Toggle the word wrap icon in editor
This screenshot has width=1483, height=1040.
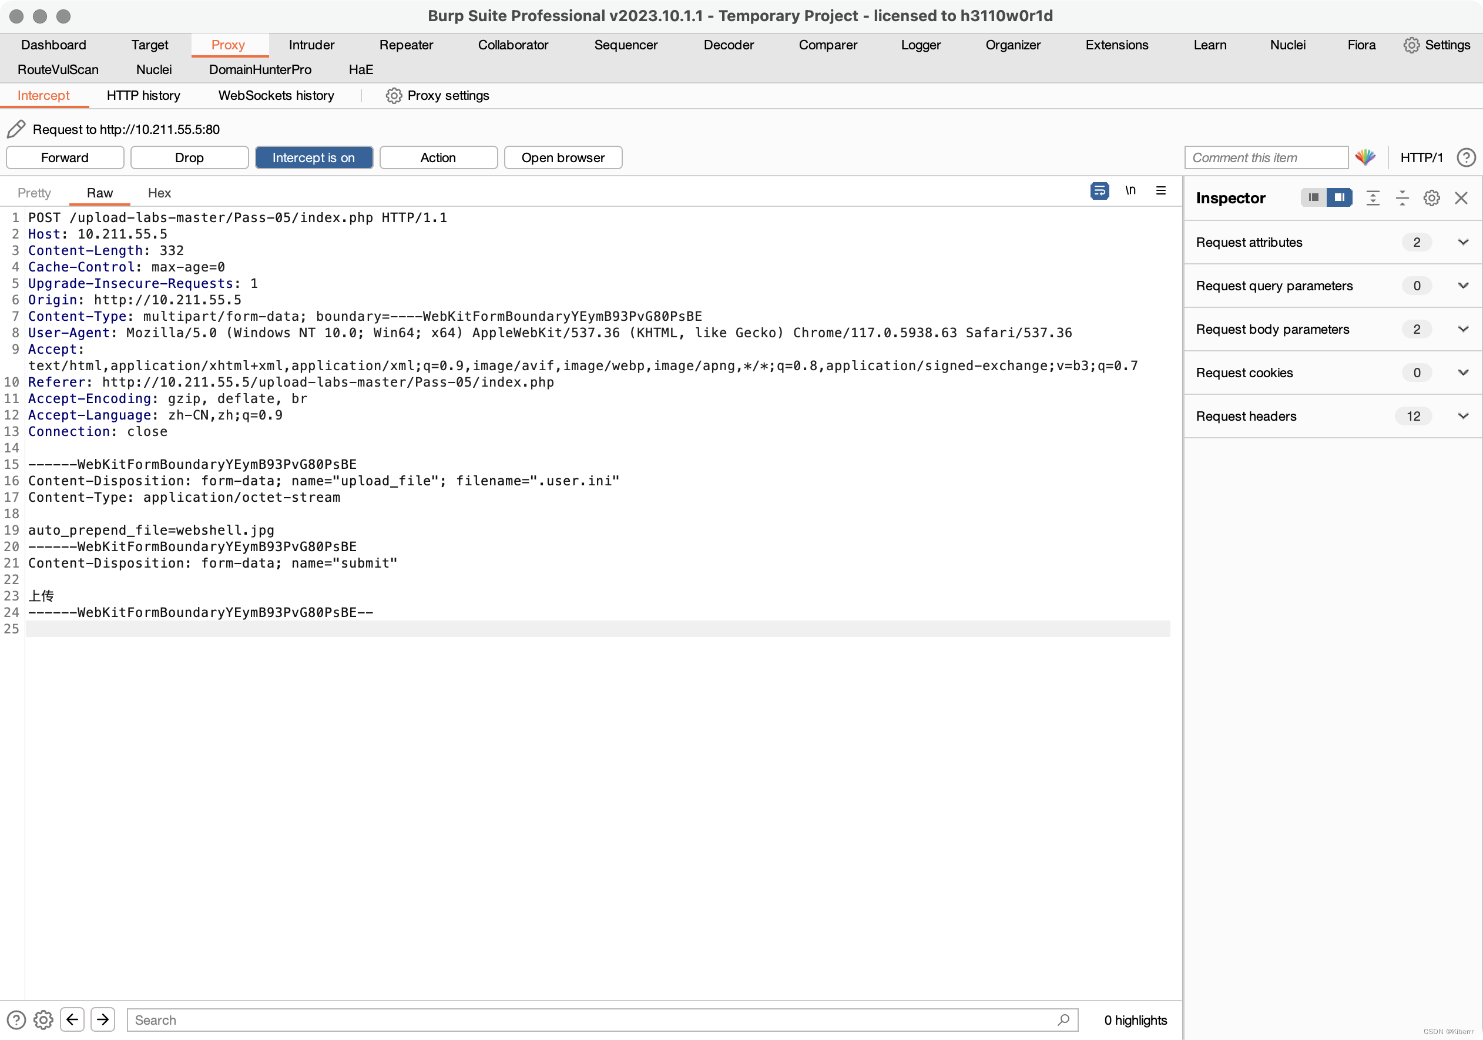(x=1099, y=190)
